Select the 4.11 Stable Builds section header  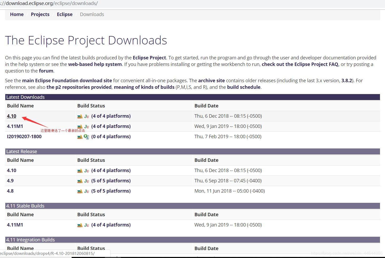pyautogui.click(x=192, y=206)
